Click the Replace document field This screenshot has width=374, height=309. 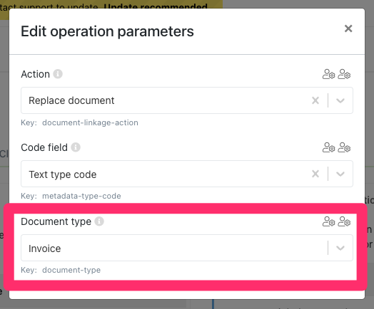[x=187, y=100]
